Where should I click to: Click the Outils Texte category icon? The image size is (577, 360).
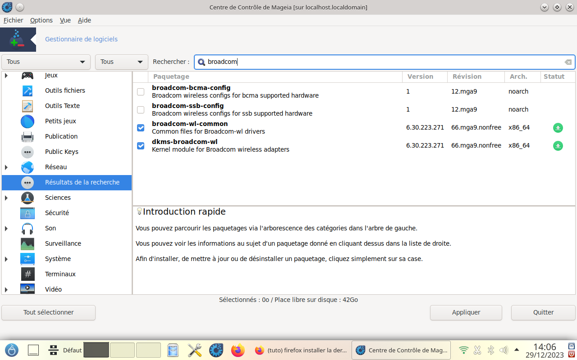point(27,106)
